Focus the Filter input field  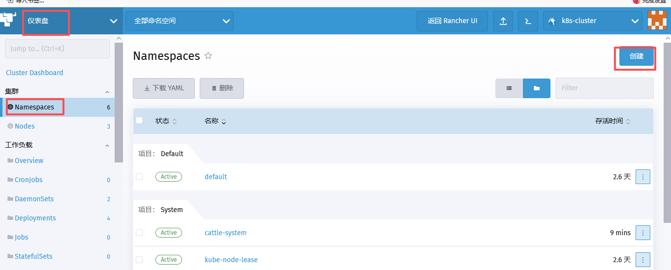click(x=605, y=88)
